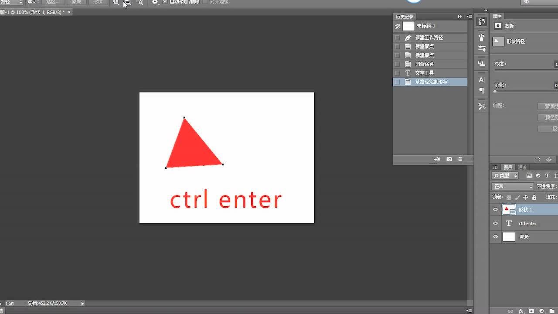This screenshot has width=558, height=314.
Task: Toggle the 自动添加/删除 checkbox
Action: click(165, 2)
